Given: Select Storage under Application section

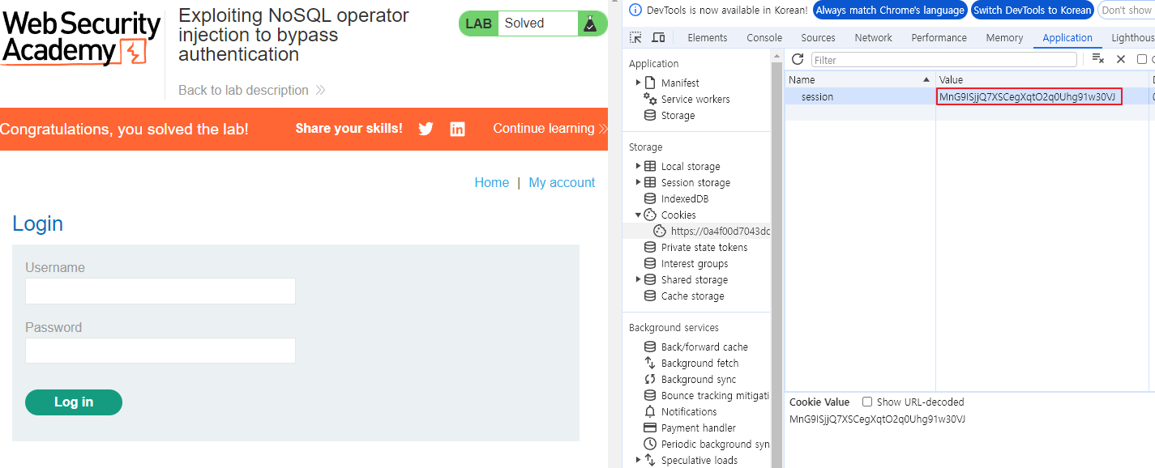Looking at the screenshot, I should point(678,115).
